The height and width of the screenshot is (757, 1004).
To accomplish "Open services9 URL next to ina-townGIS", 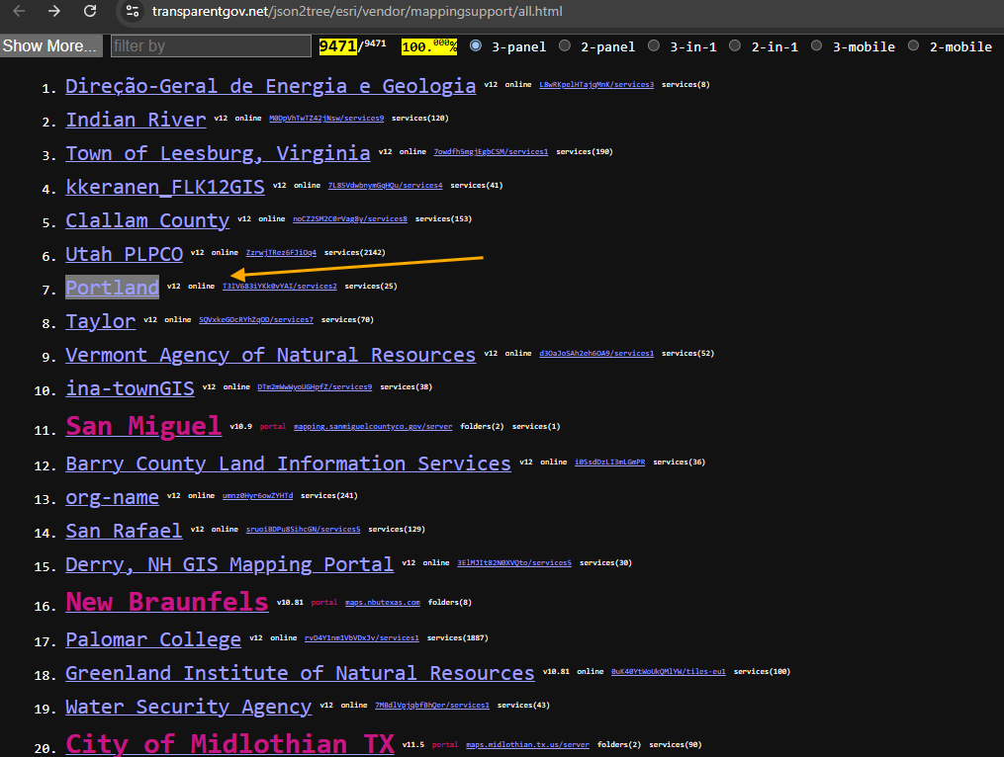I will pyautogui.click(x=315, y=387).
